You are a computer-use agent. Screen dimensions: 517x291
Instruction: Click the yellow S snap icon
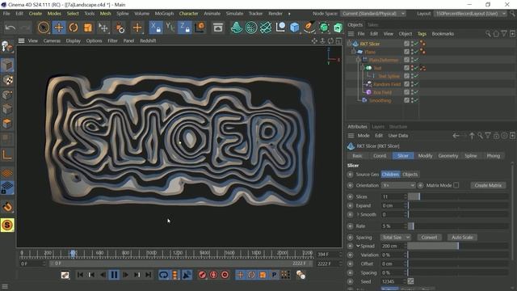coord(7,225)
